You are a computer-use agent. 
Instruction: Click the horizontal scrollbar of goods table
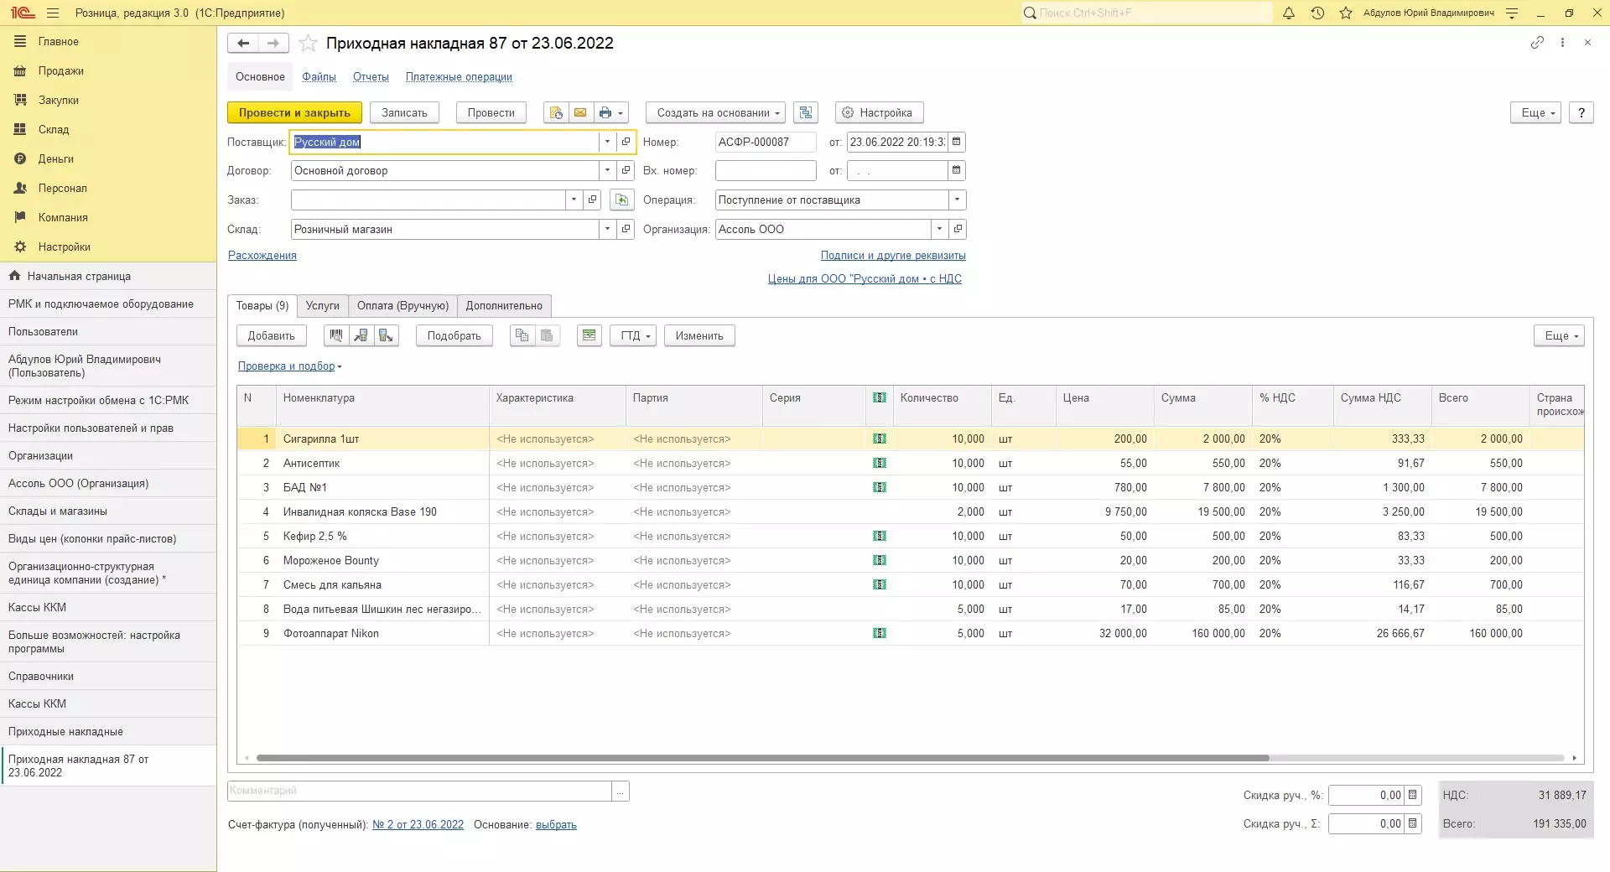tap(761, 758)
